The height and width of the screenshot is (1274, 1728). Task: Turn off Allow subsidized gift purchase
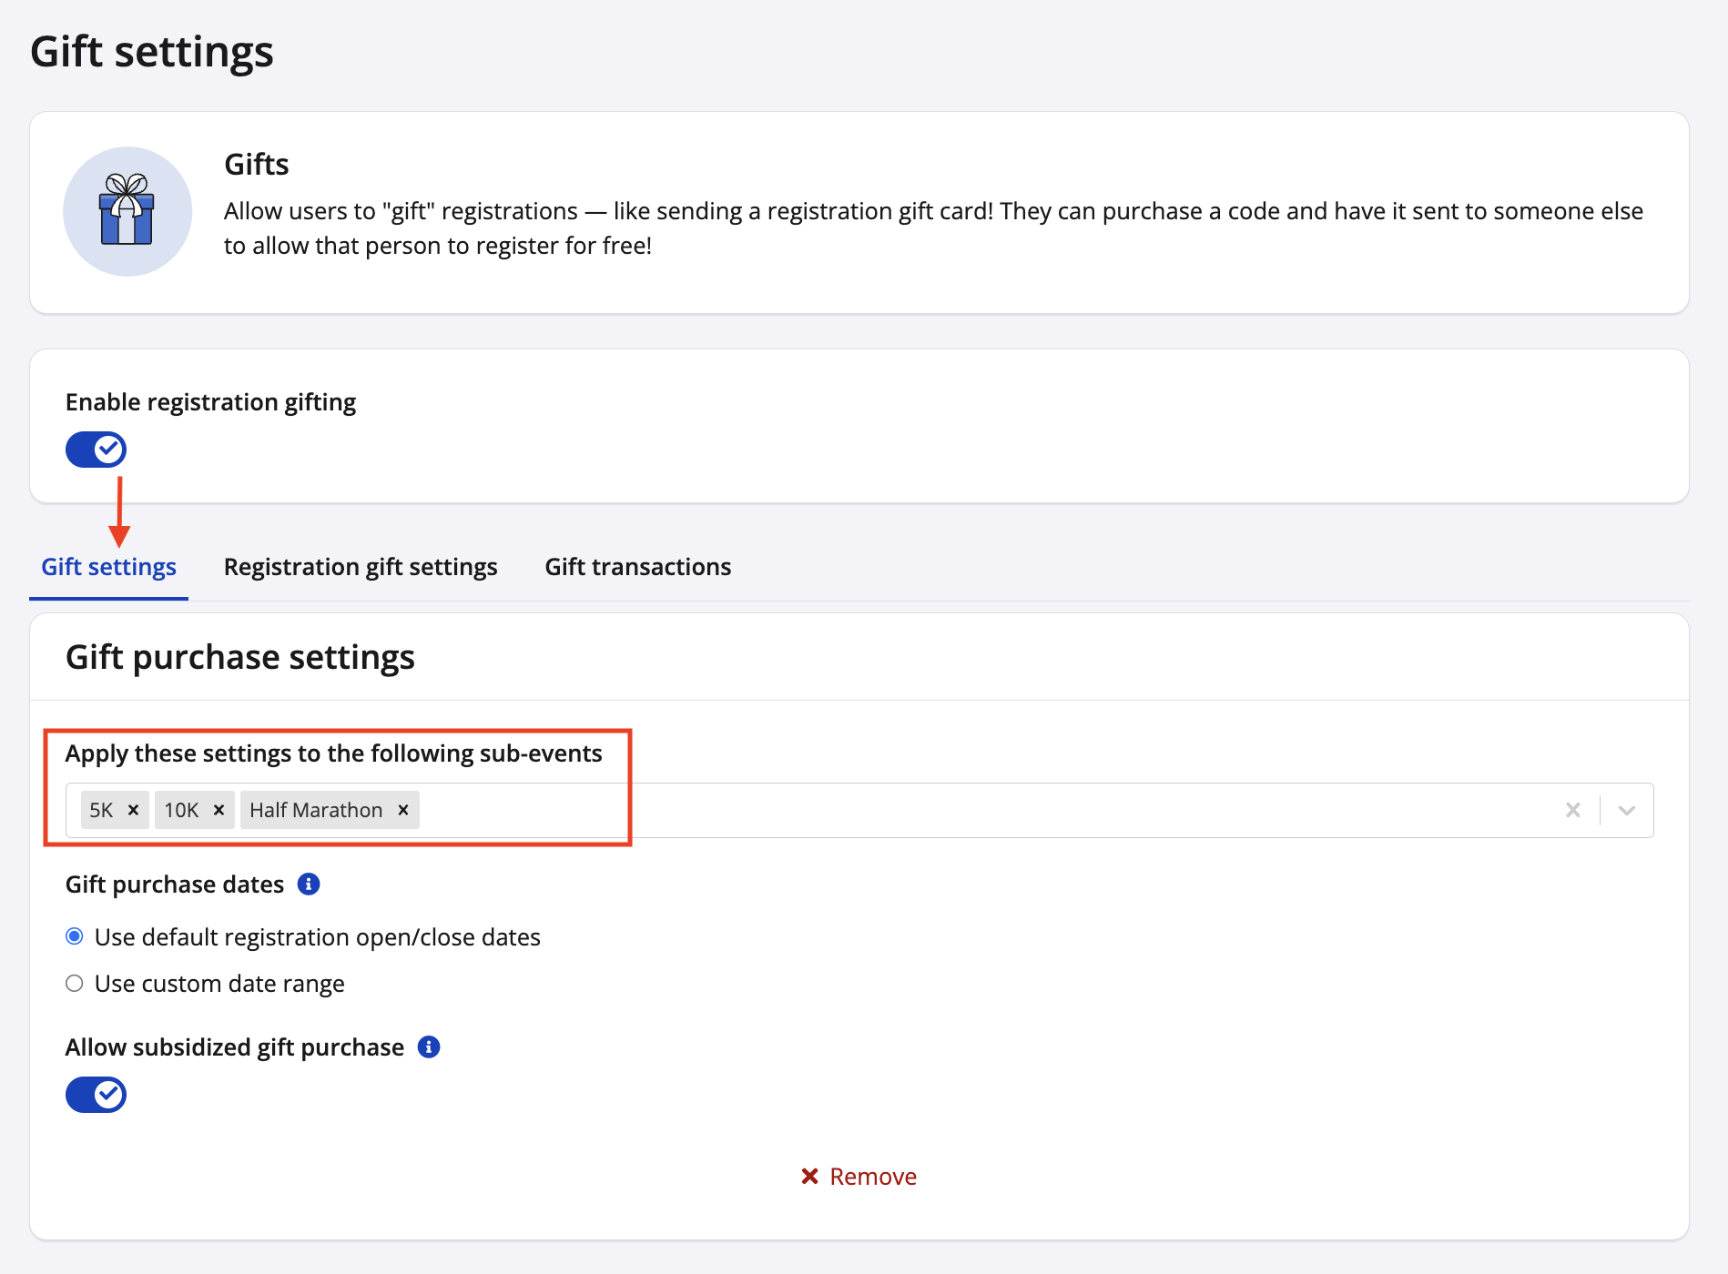point(96,1095)
